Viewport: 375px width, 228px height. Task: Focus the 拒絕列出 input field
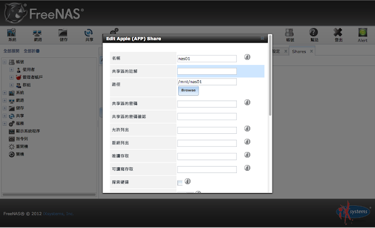point(207,143)
